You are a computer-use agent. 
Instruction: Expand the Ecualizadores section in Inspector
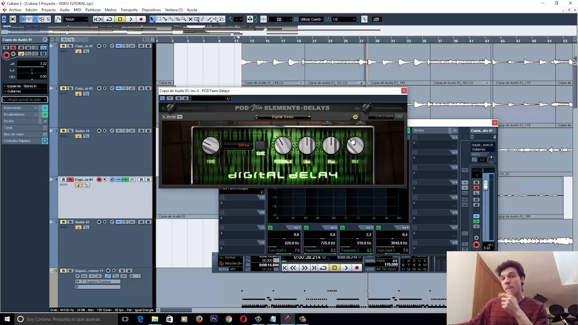[x=25, y=115]
